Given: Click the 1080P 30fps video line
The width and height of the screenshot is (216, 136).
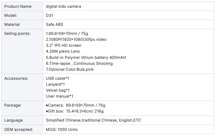Looking at the screenshot, I should click(76, 39).
